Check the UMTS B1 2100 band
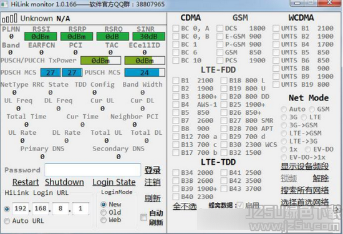Screen dimensions: 343x234 point(276,28)
